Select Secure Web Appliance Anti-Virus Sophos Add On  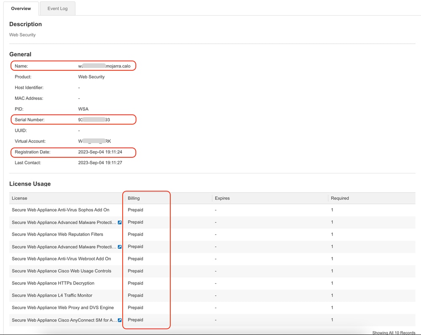(60, 210)
